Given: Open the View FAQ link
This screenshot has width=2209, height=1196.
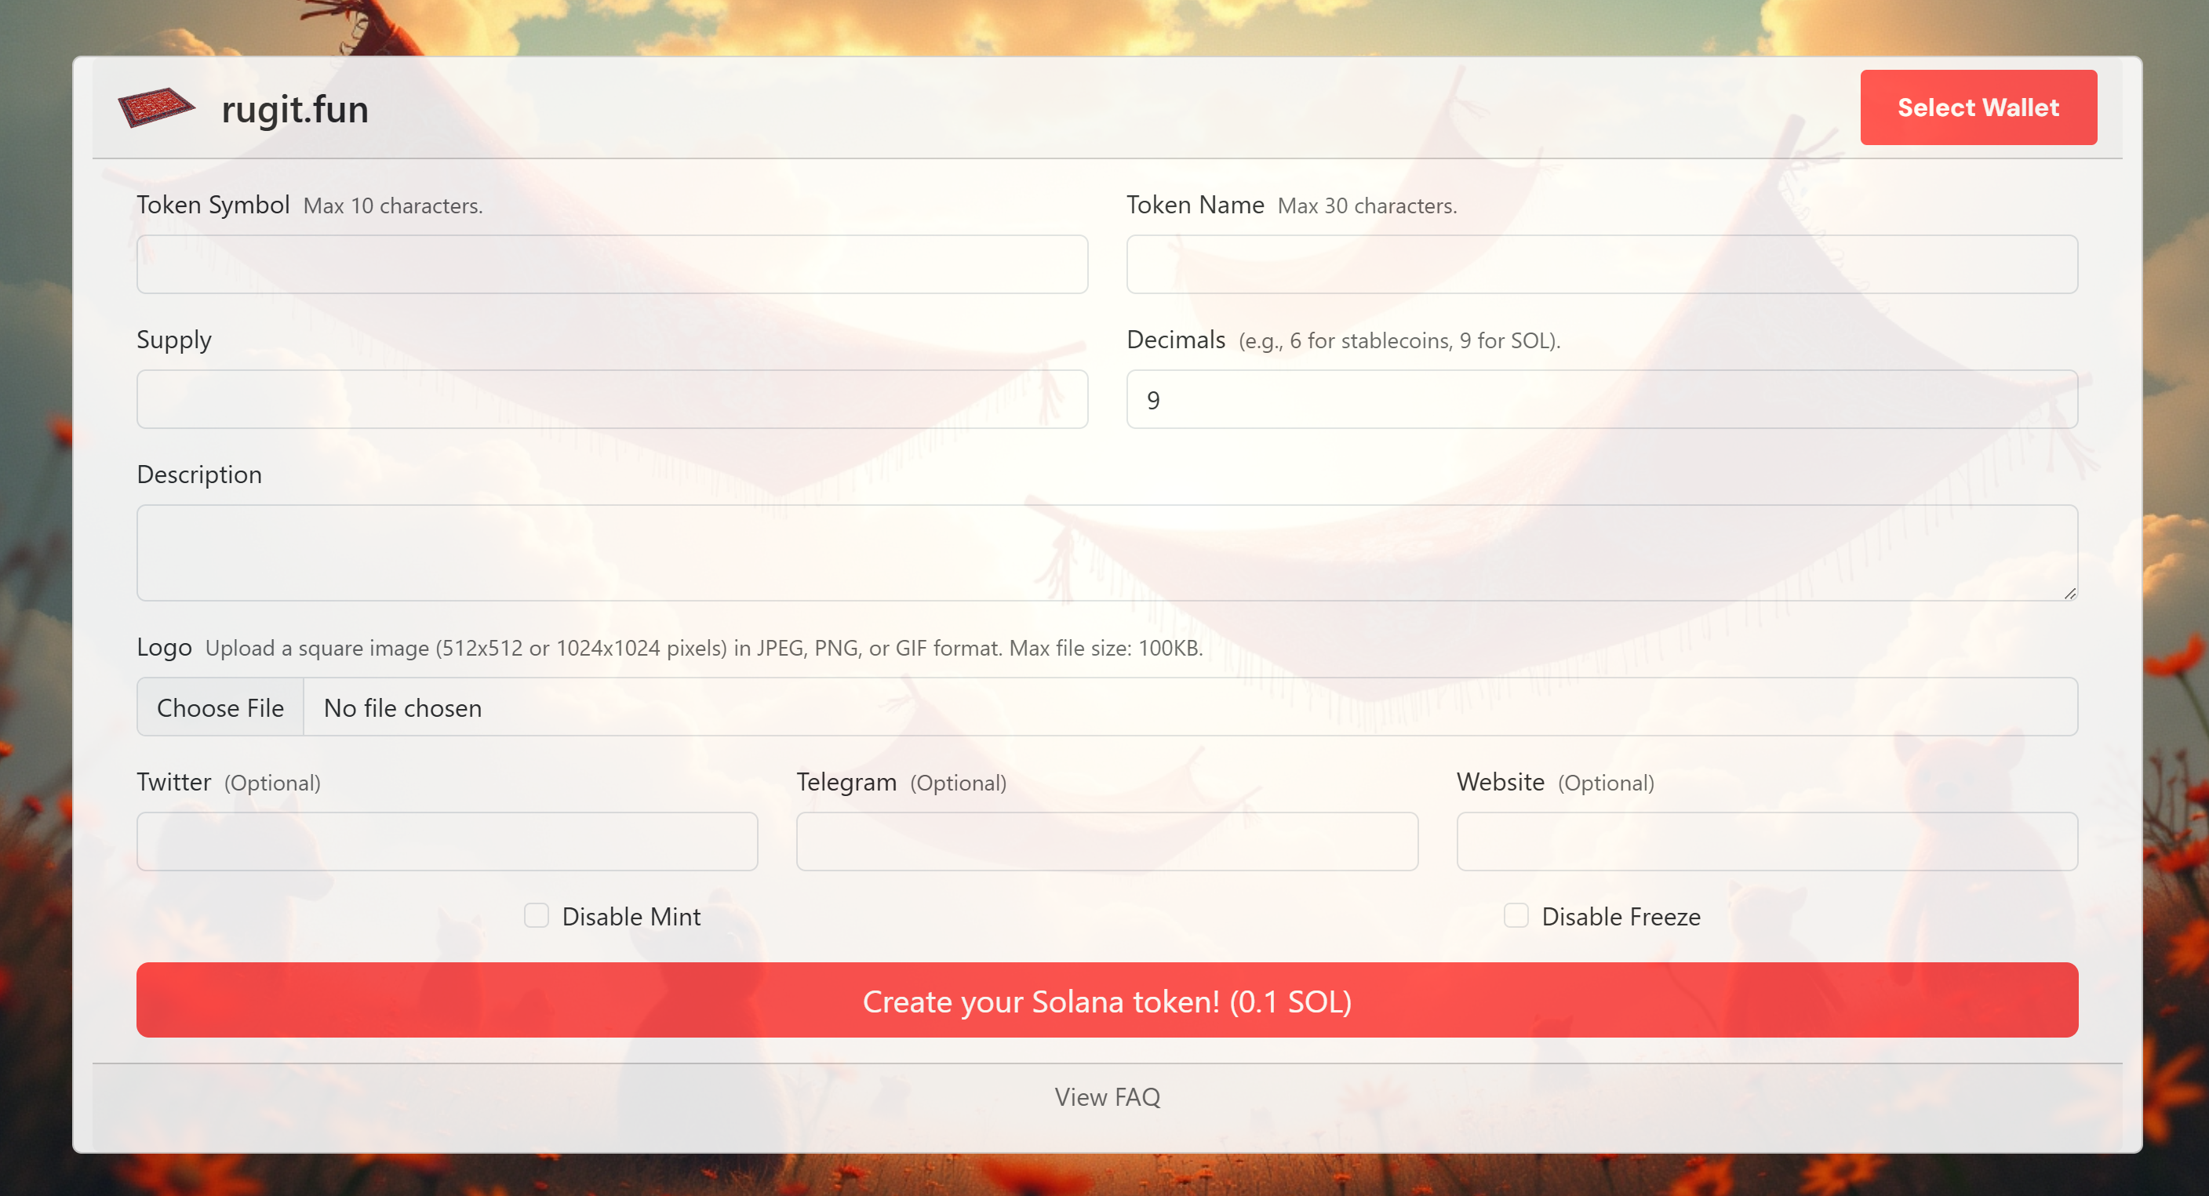Looking at the screenshot, I should click(x=1106, y=1096).
